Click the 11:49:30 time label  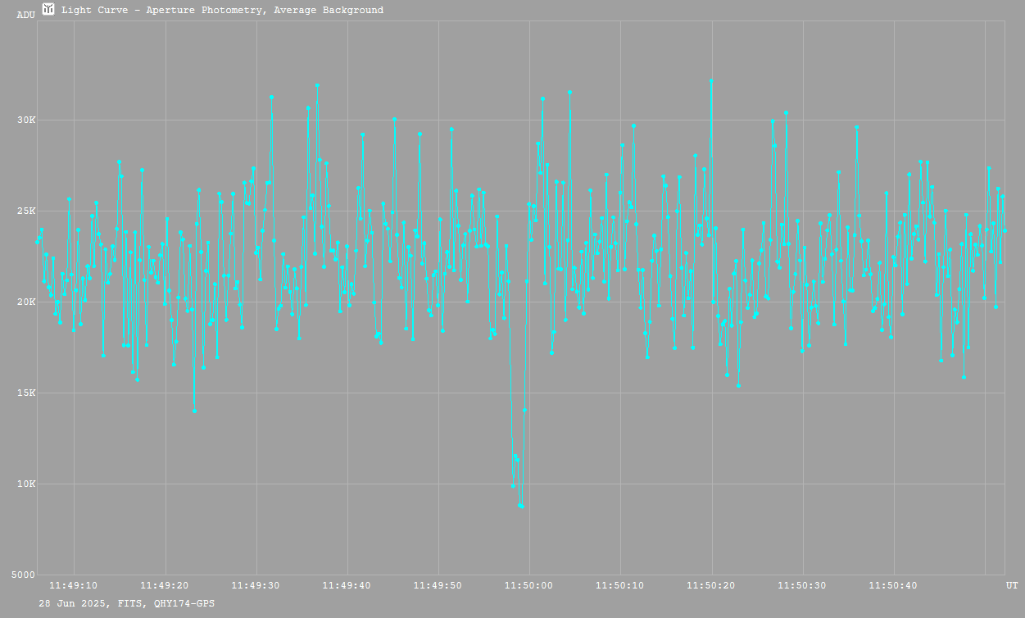(256, 585)
